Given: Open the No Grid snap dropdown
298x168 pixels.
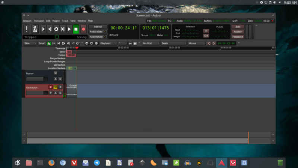Looking at the screenshot, I should tap(151, 43).
